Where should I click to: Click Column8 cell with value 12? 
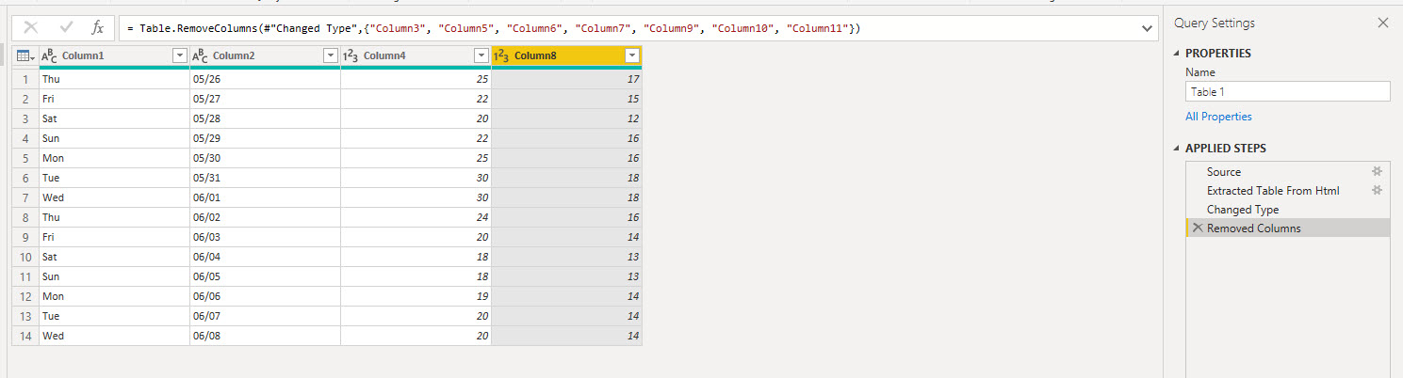[566, 118]
